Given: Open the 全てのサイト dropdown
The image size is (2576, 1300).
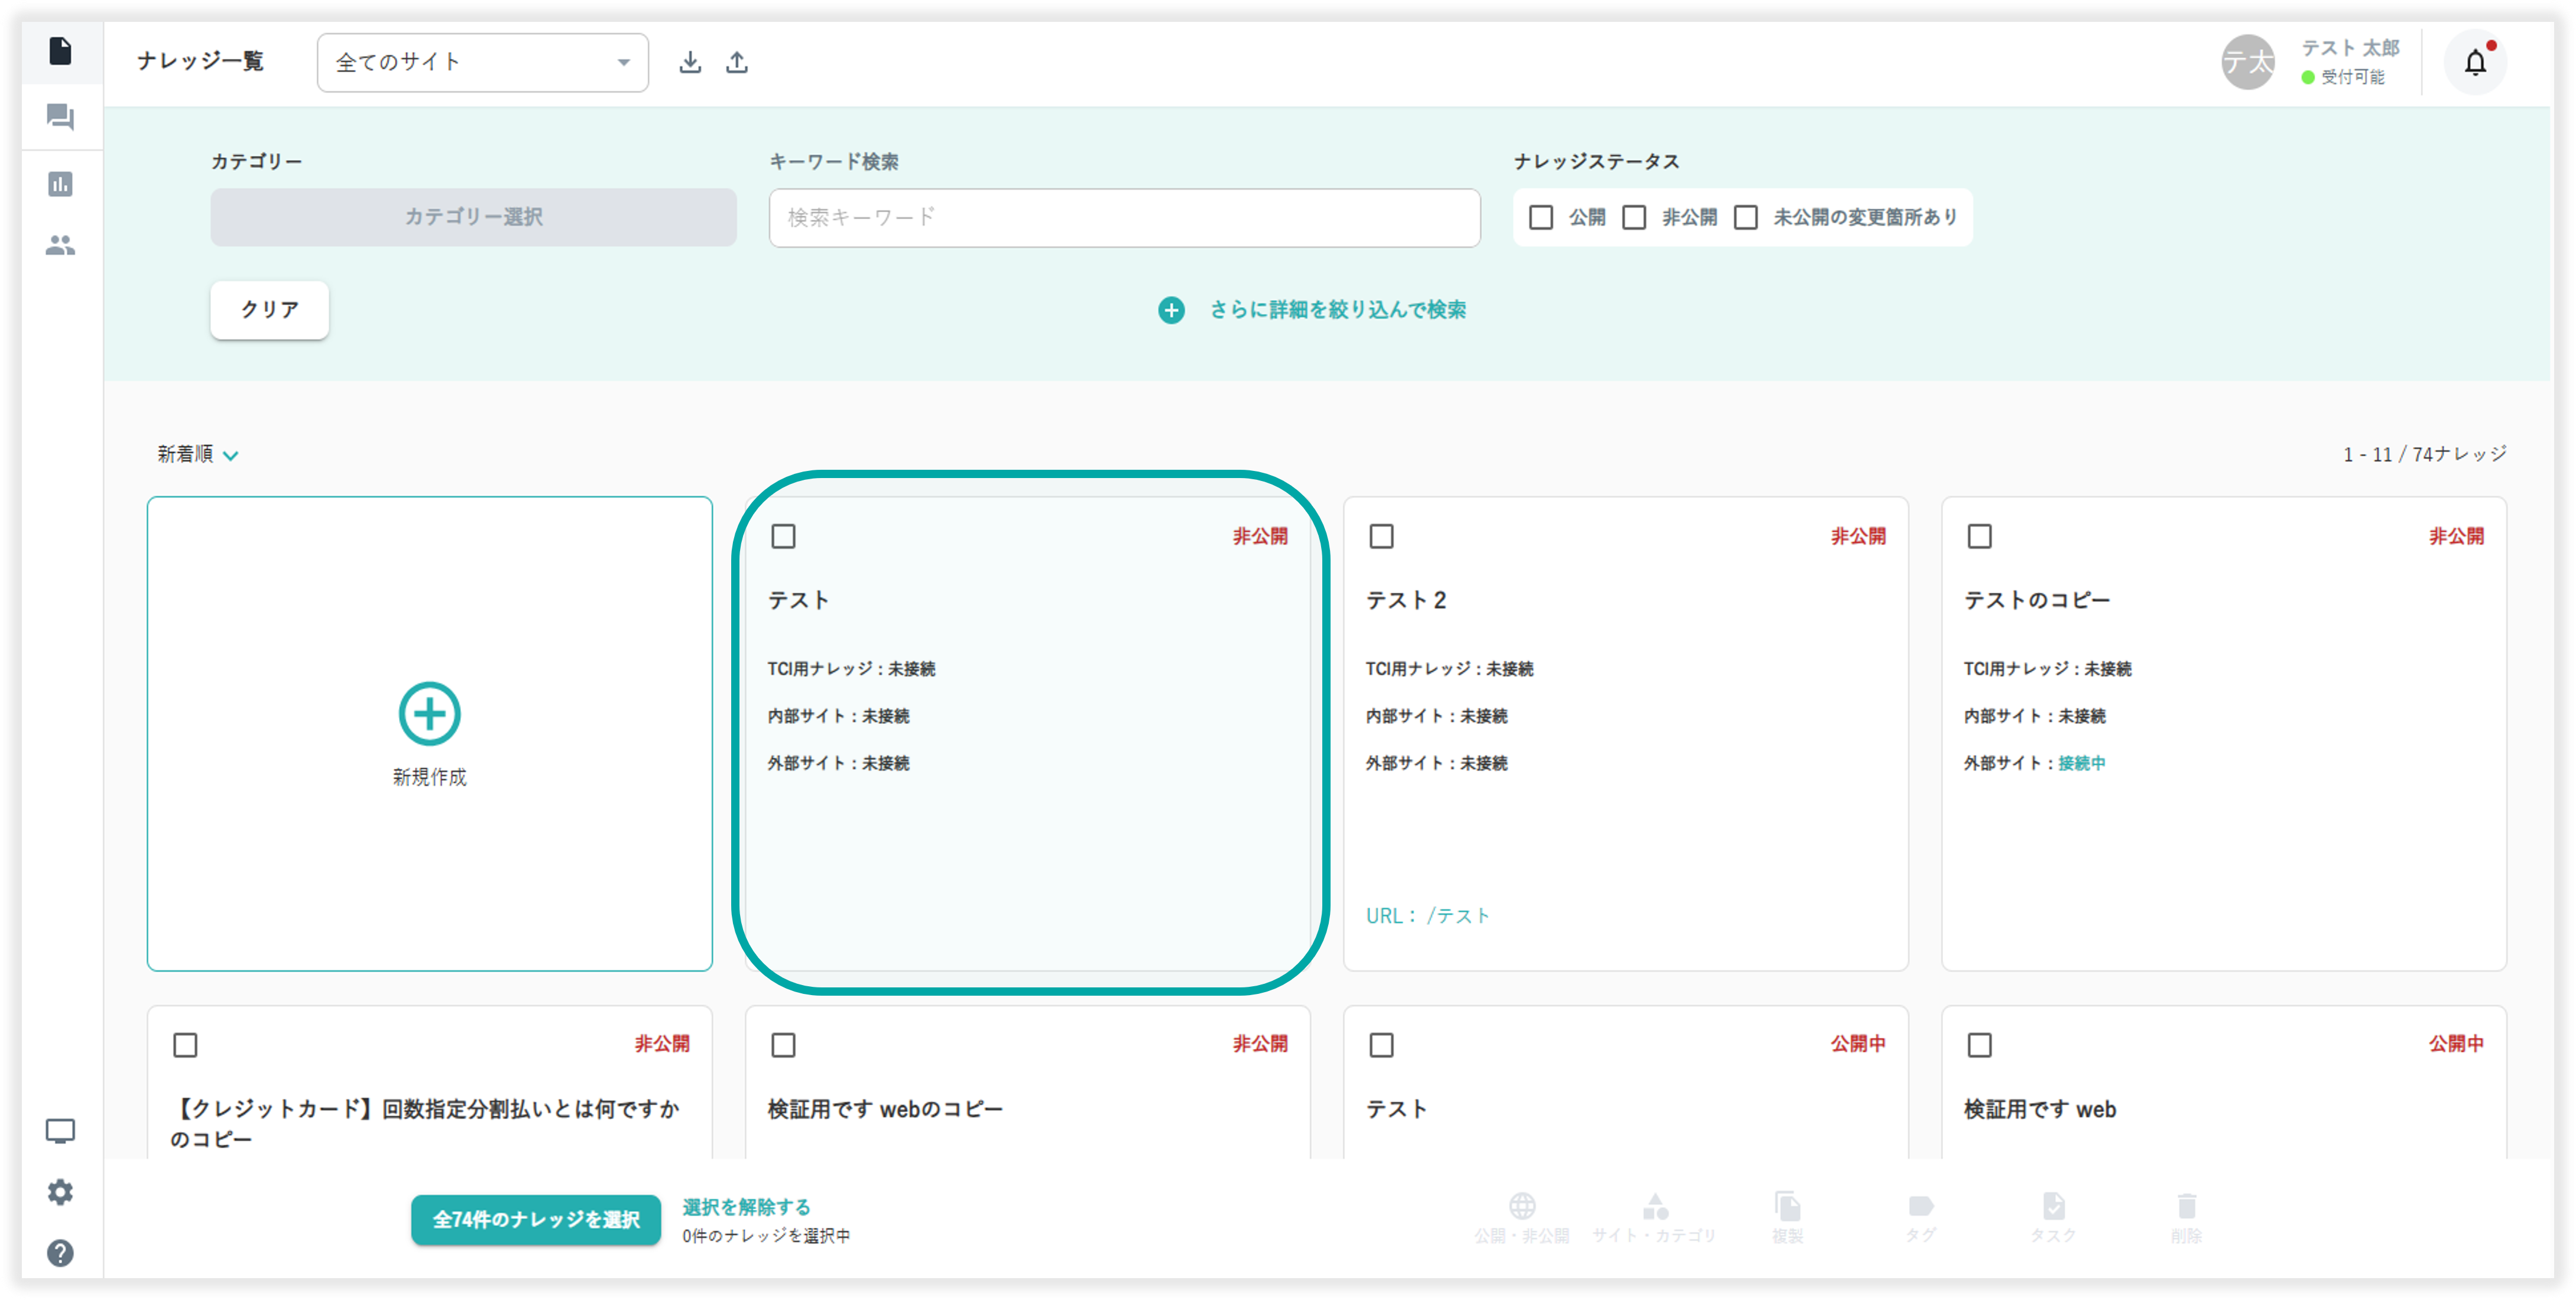Looking at the screenshot, I should coord(483,63).
